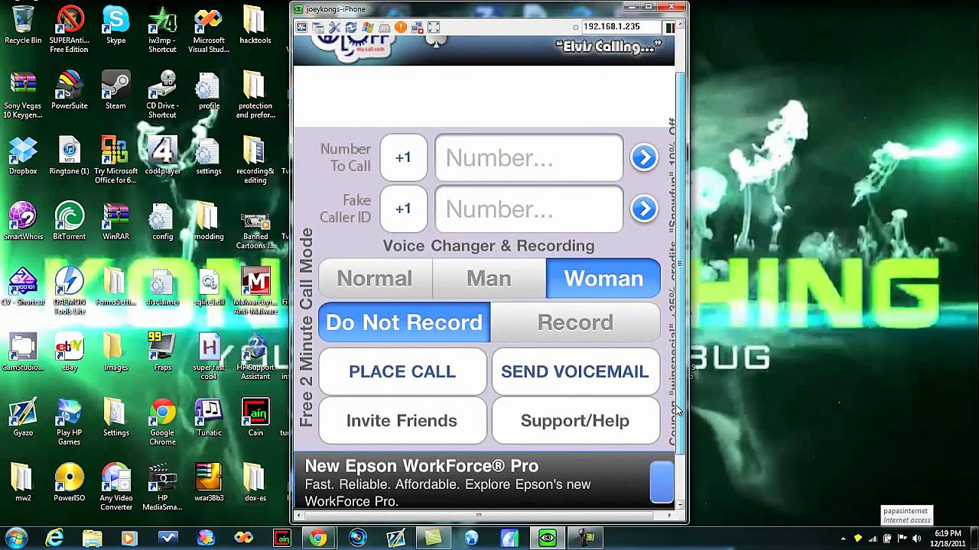Screen dimensions: 979x550
Task: Open country code +1 for Number To Call
Action: tap(403, 157)
